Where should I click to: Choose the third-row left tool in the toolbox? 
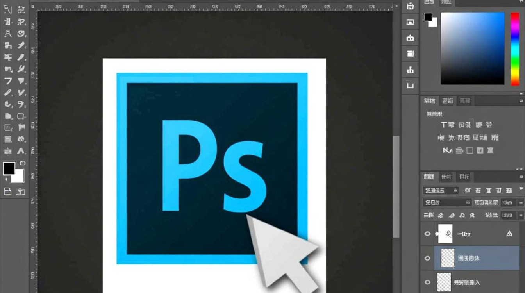click(x=8, y=34)
